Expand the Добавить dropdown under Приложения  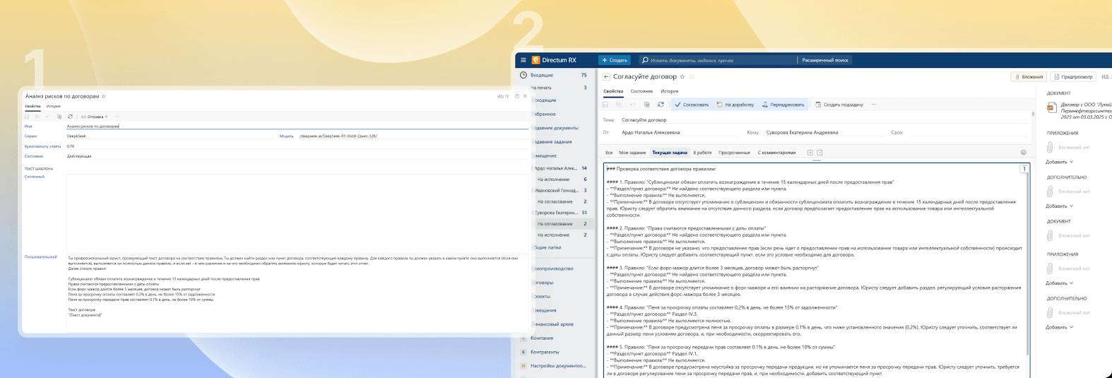click(1059, 162)
